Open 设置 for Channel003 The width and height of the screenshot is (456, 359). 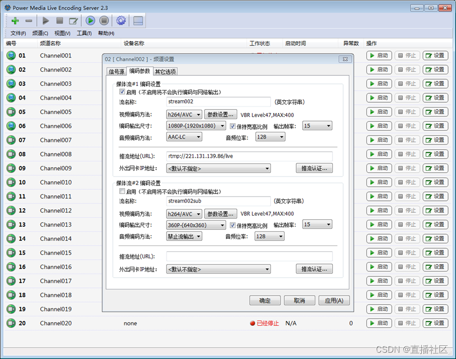pos(435,83)
